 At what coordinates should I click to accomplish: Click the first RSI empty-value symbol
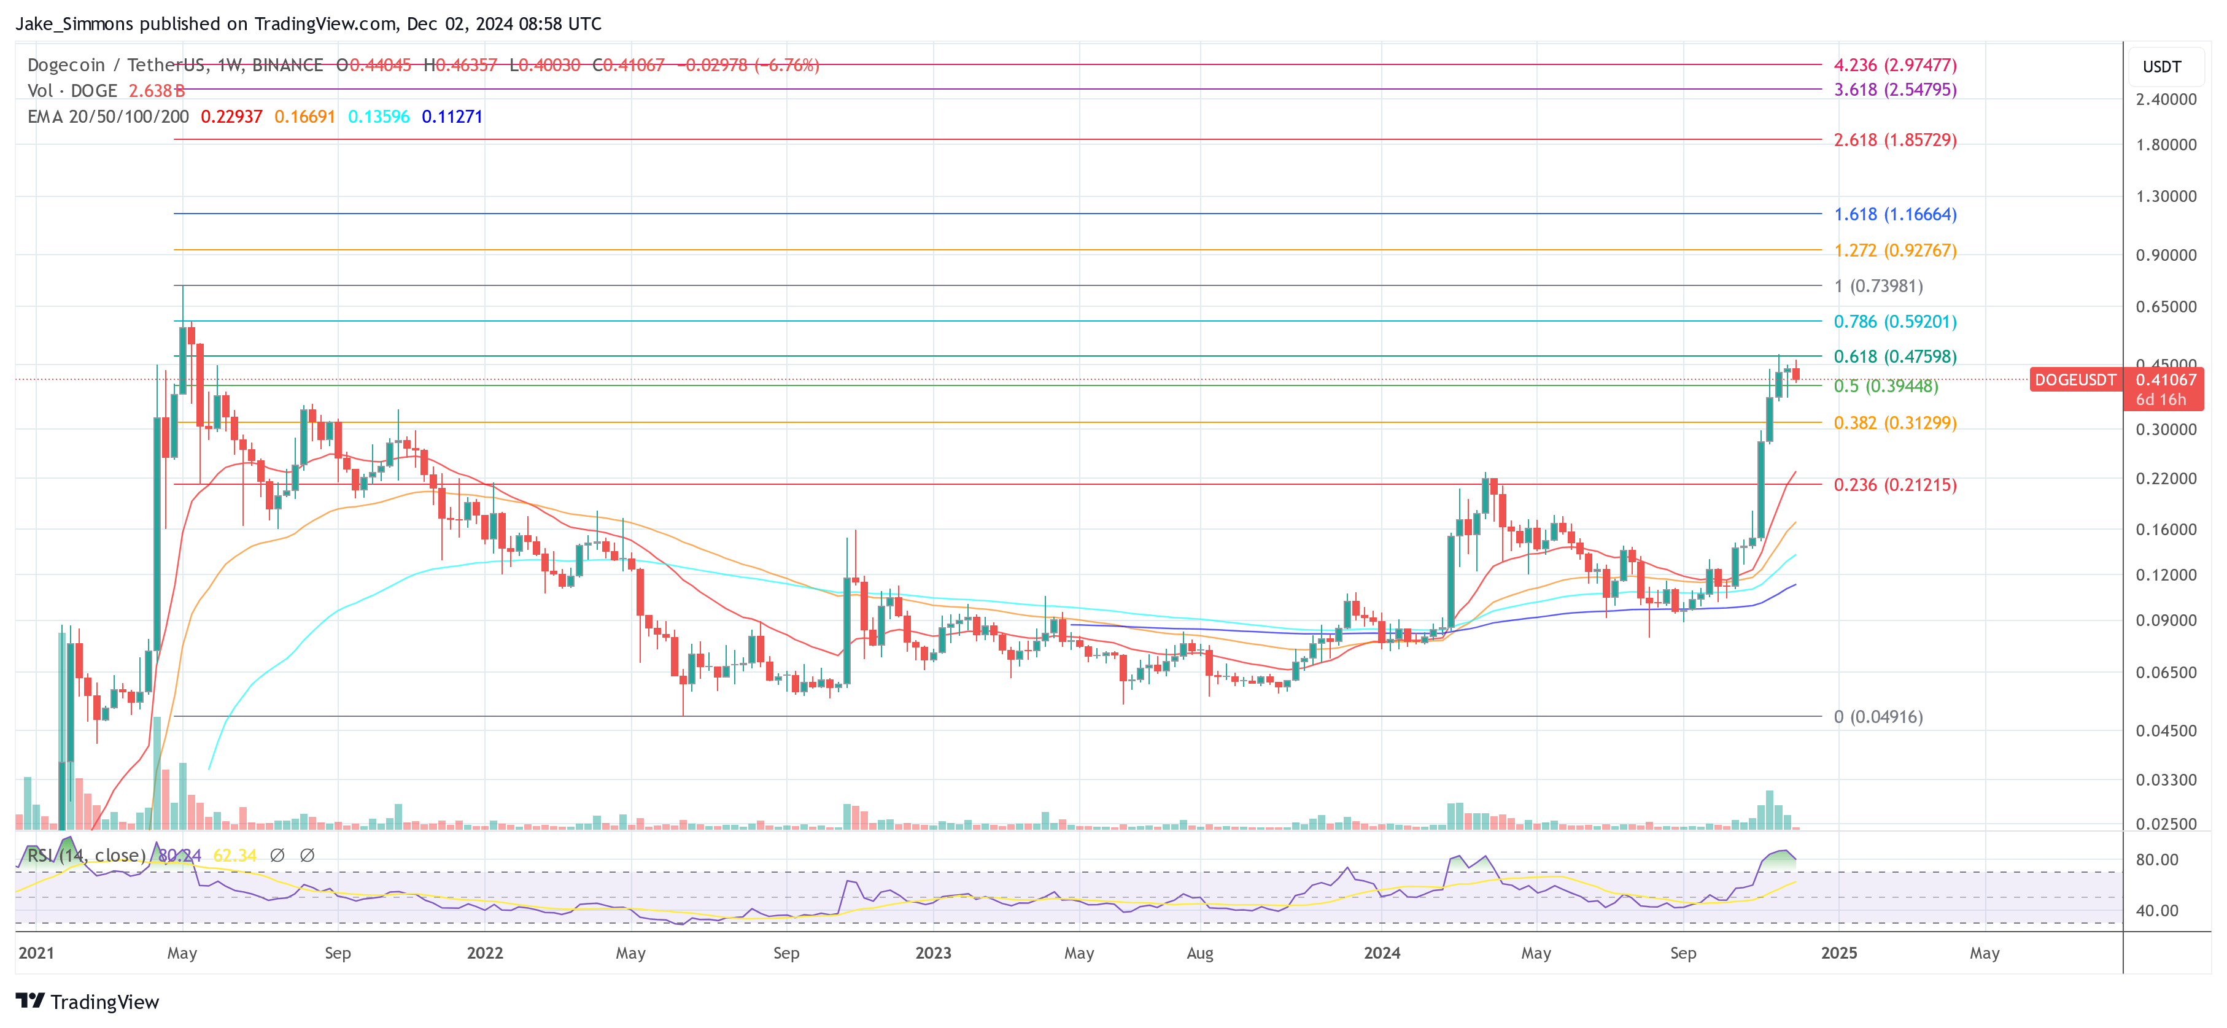coord(277,855)
